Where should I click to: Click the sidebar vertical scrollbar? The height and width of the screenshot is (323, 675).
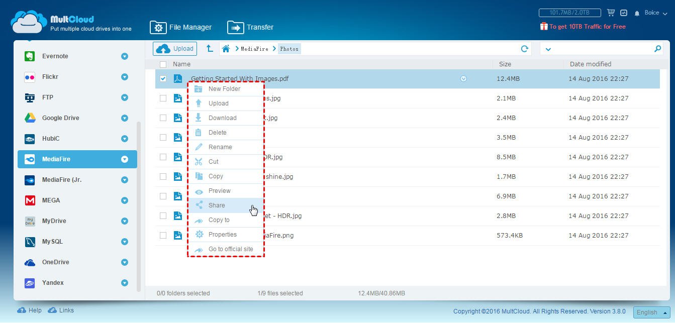[139, 206]
